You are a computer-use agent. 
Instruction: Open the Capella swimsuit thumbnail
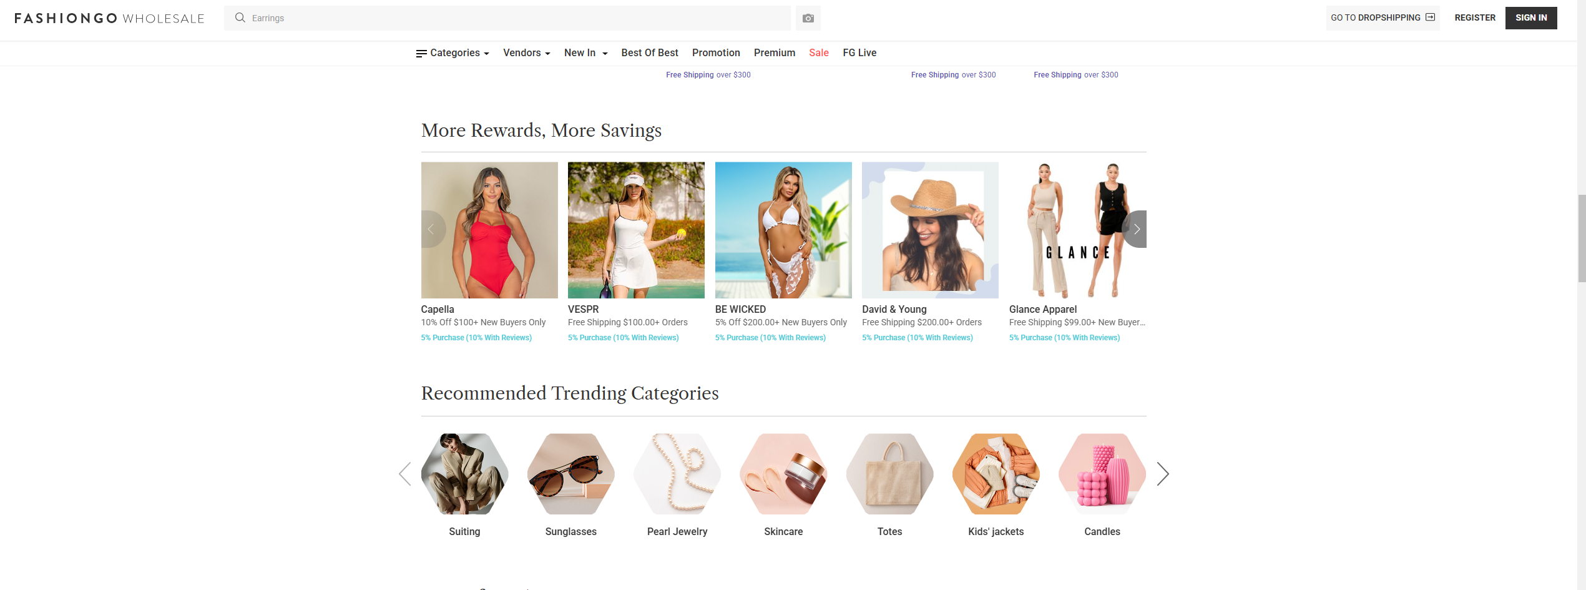(x=489, y=230)
